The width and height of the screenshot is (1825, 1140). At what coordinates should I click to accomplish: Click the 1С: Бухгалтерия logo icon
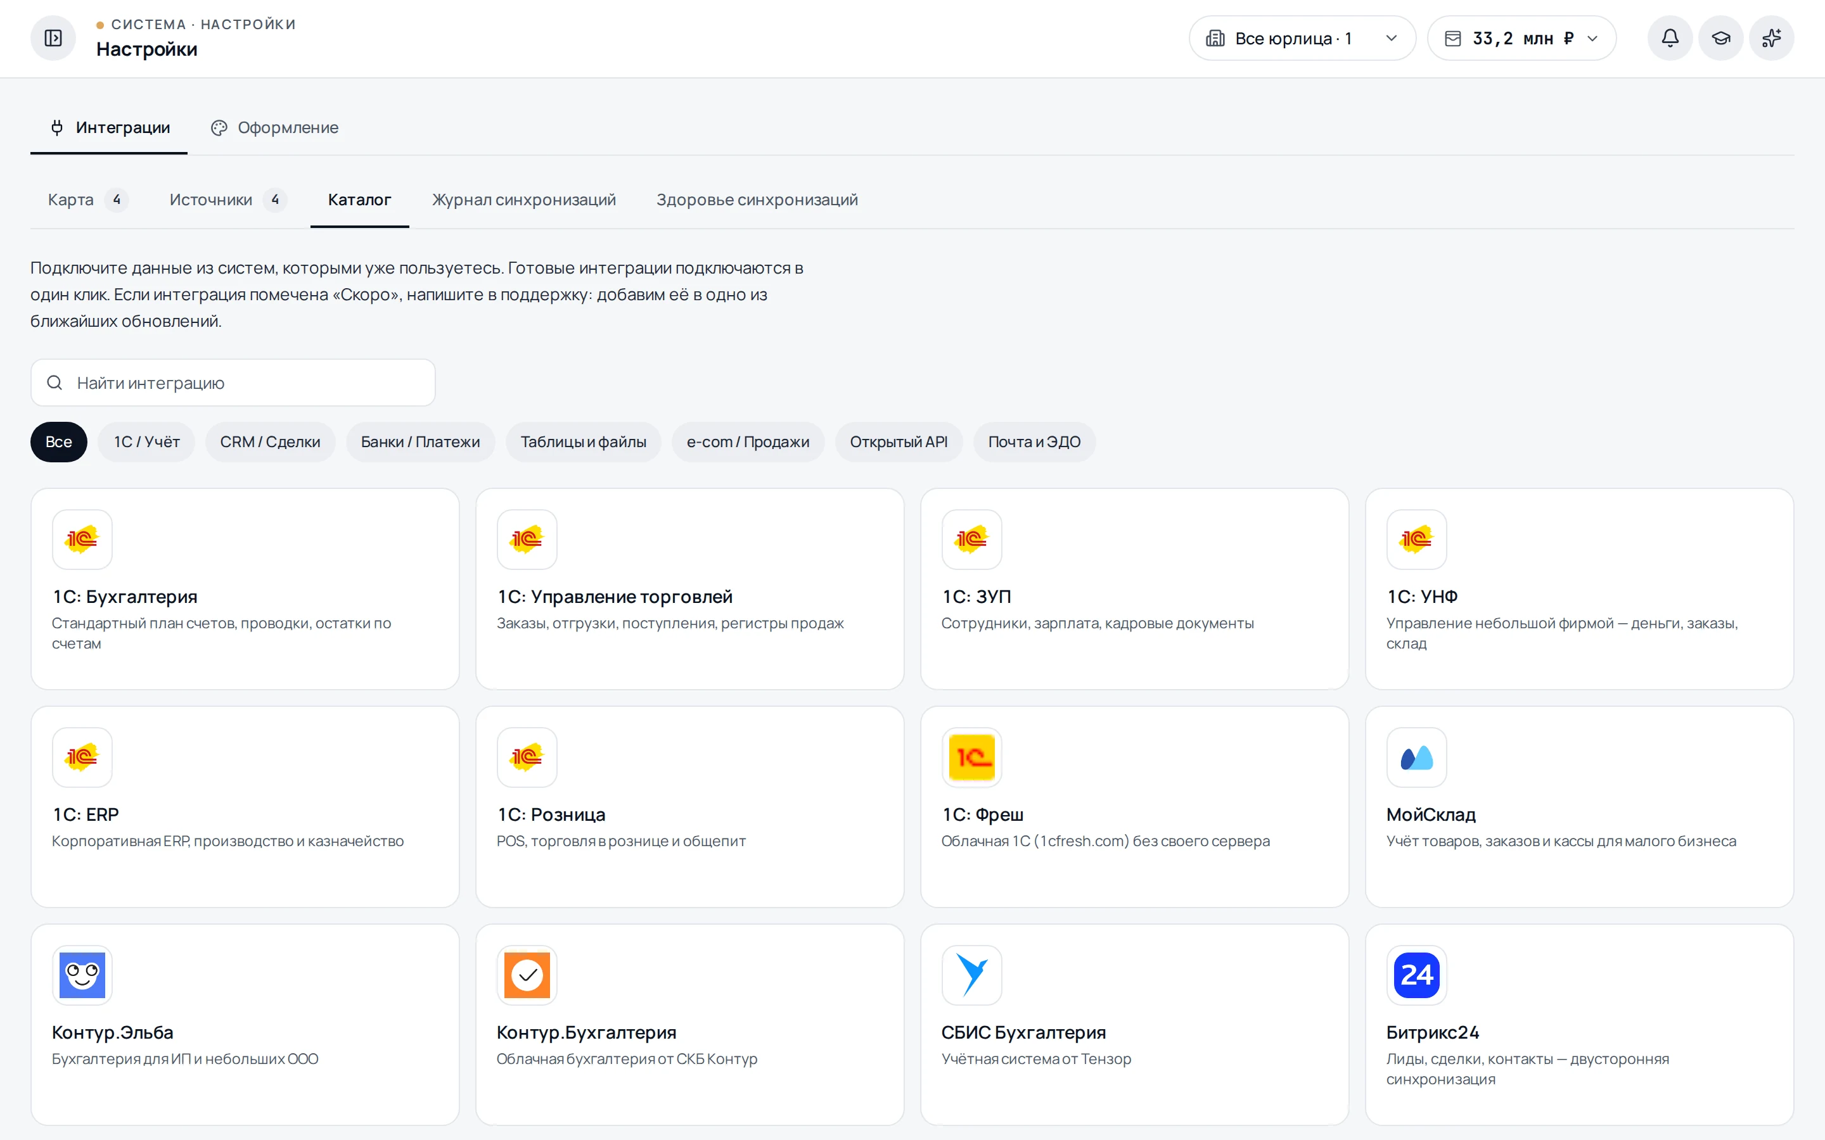[82, 539]
